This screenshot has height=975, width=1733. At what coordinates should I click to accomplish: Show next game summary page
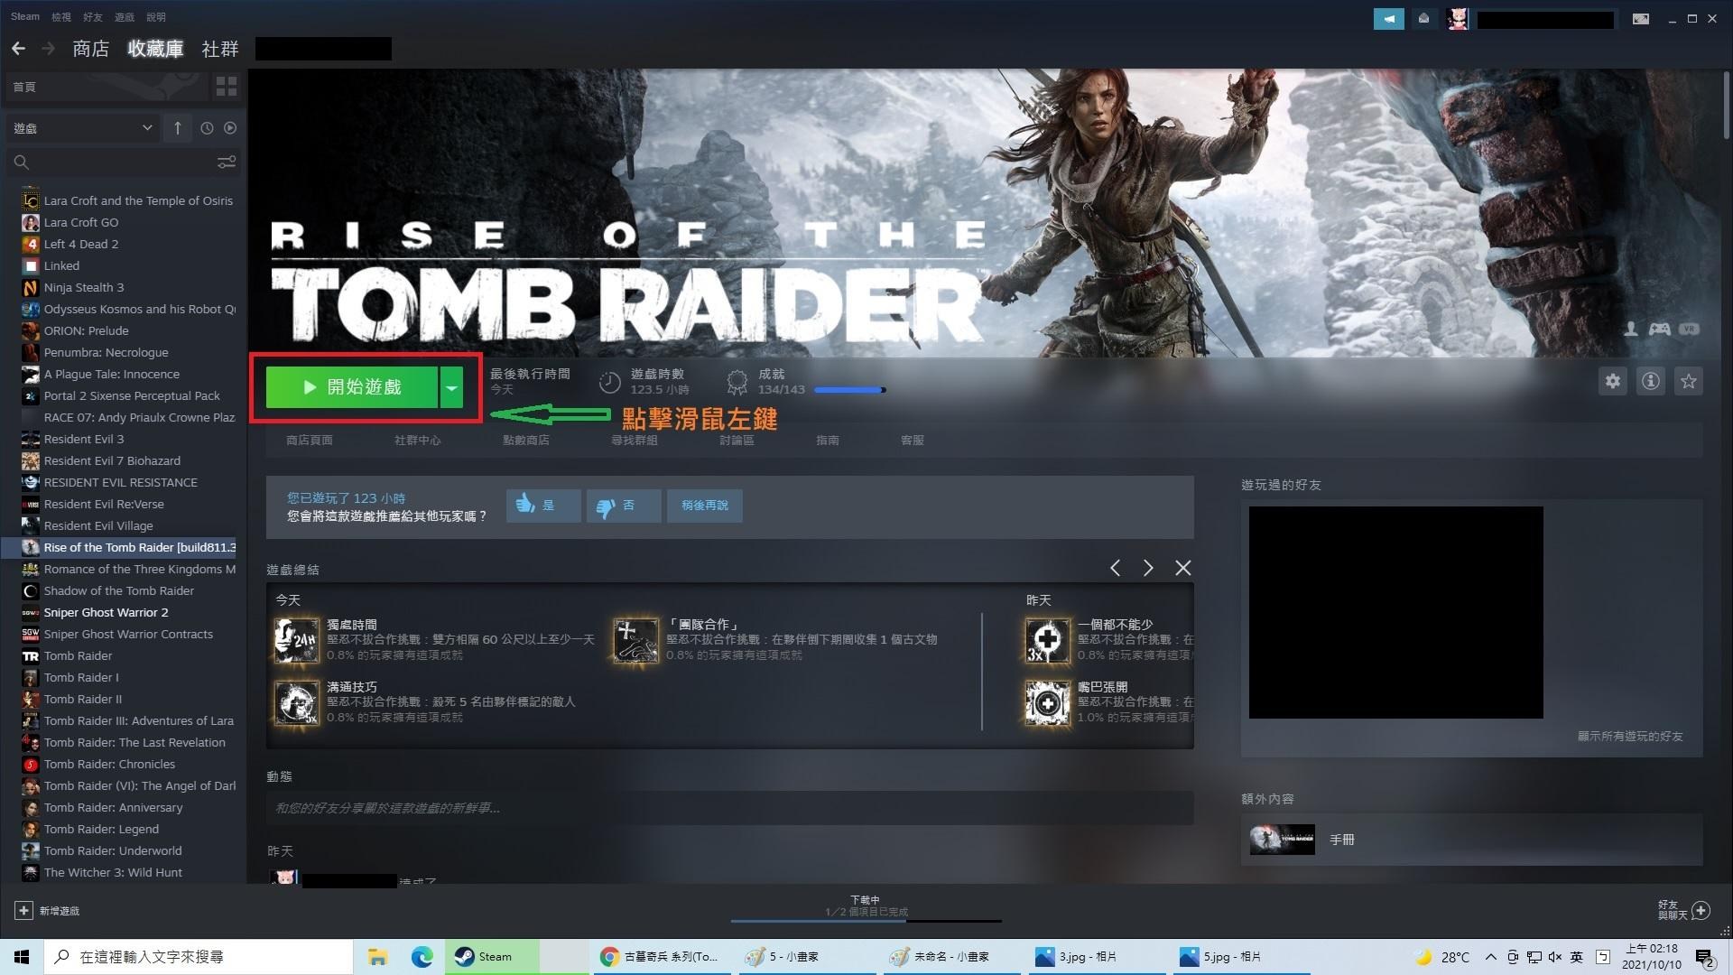click(x=1148, y=568)
